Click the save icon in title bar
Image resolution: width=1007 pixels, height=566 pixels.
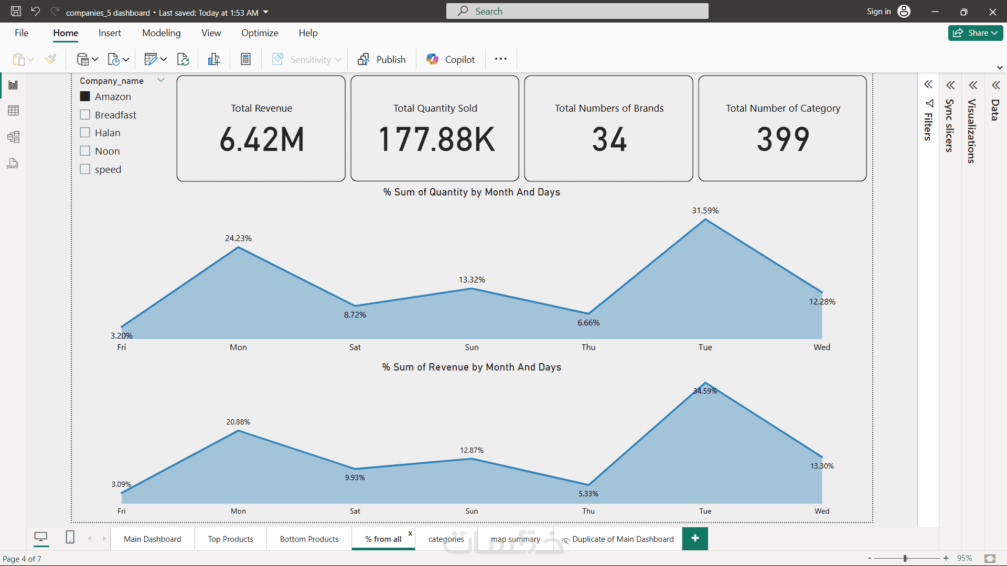coord(16,12)
